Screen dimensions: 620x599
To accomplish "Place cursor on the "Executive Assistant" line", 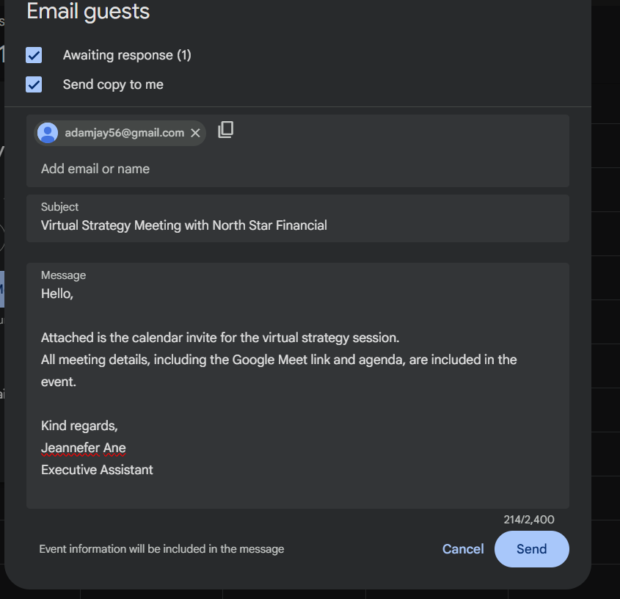I will pos(97,470).
